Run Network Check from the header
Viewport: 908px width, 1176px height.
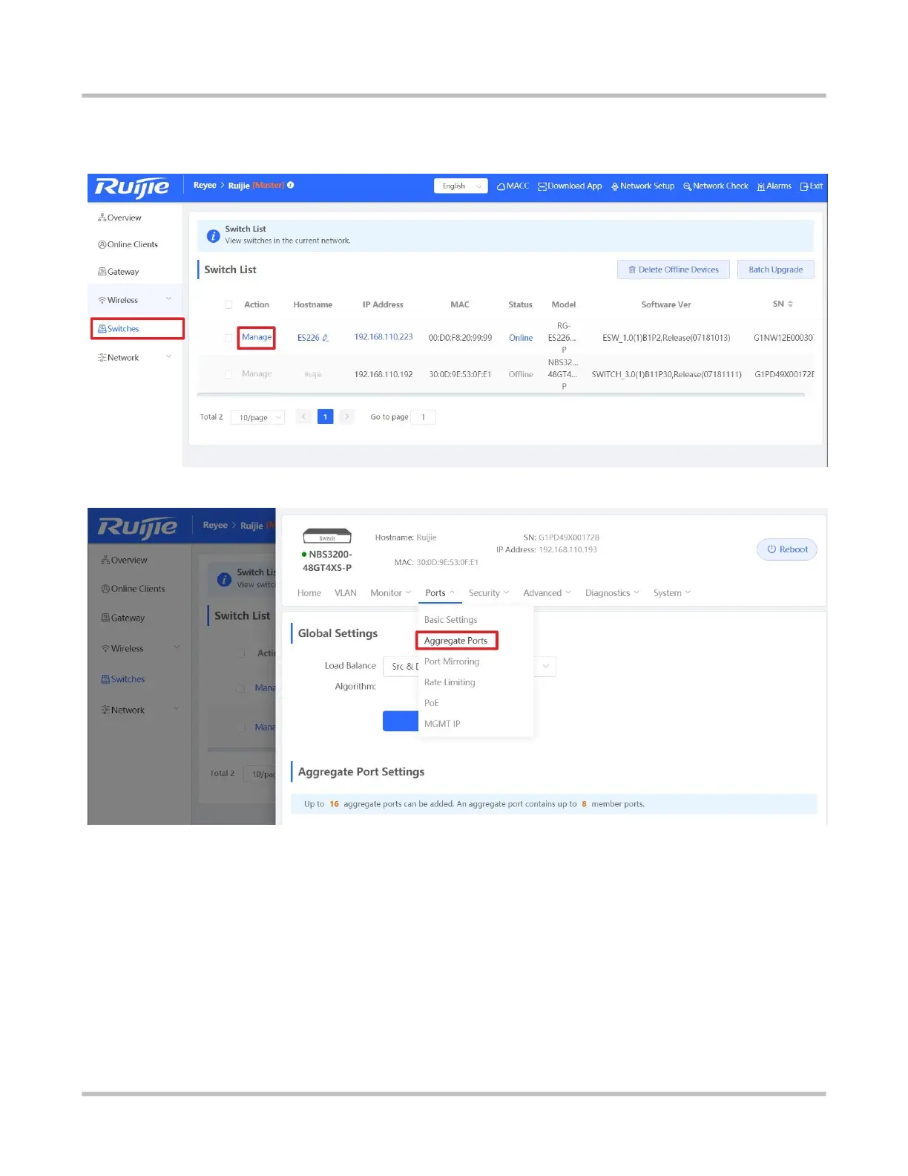point(716,186)
